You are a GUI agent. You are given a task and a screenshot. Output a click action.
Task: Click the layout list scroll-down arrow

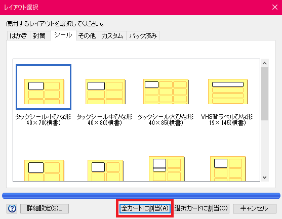(x=264, y=178)
